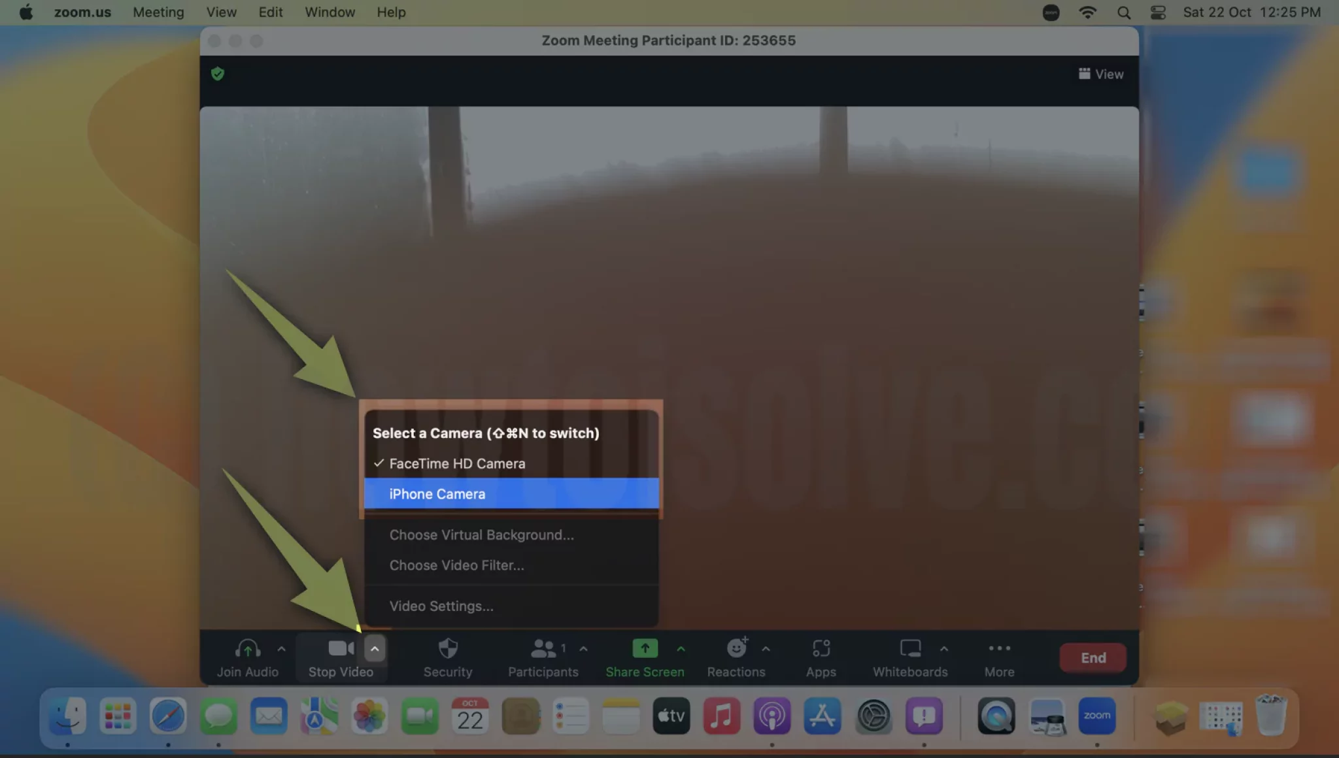Open Finder from the Dock
Image resolution: width=1339 pixels, height=758 pixels.
coord(67,716)
